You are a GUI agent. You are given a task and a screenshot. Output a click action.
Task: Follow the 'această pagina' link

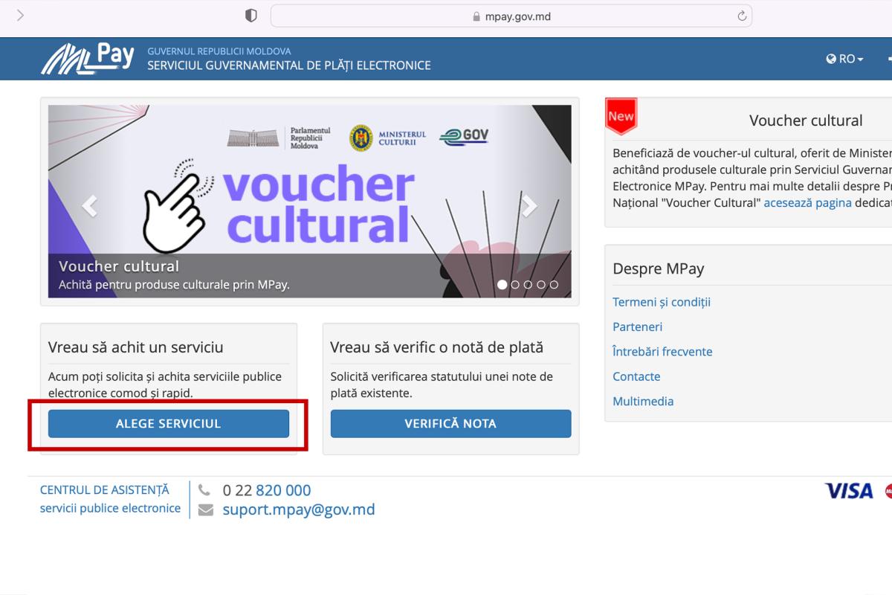click(x=808, y=202)
